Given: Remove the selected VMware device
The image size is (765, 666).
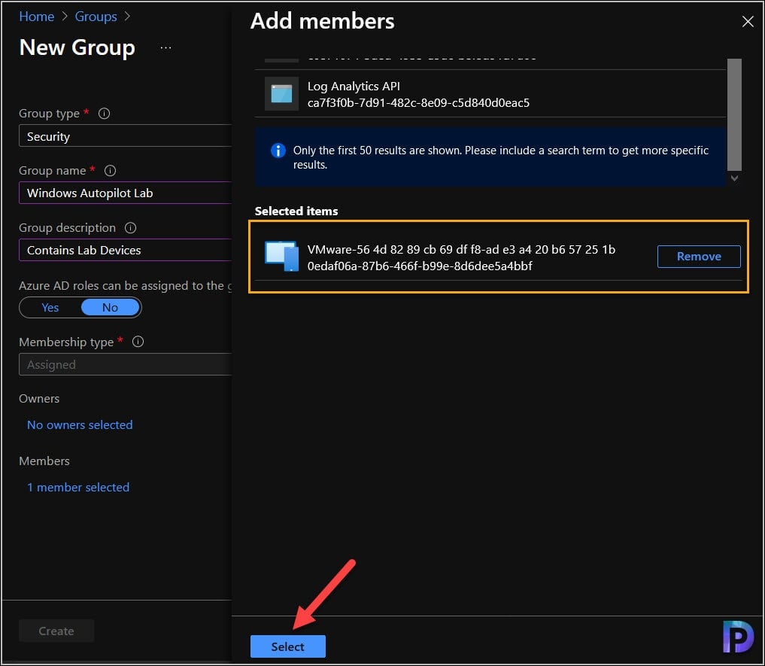Looking at the screenshot, I should pos(699,257).
